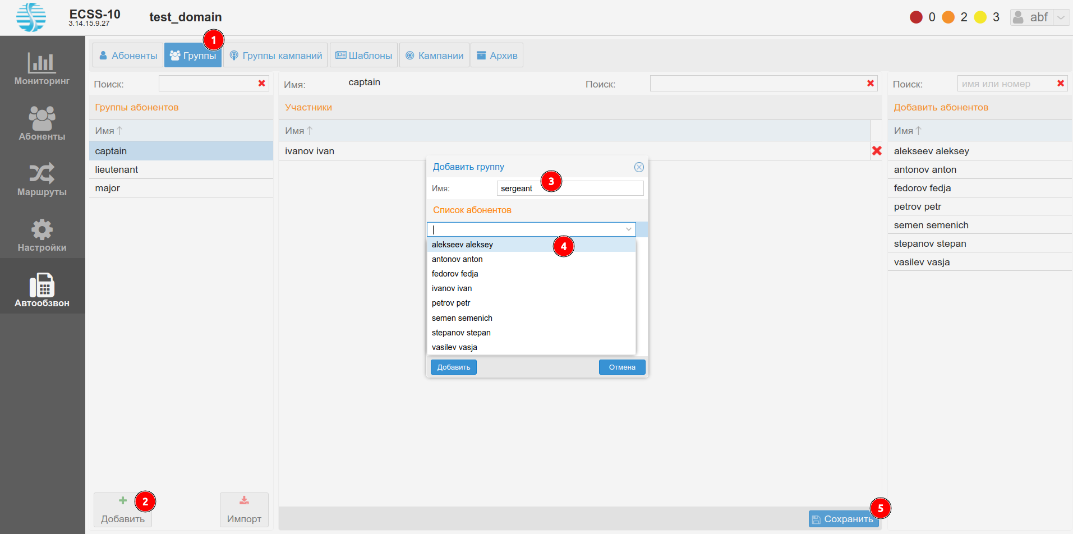Viewport: 1073px width, 534px height.
Task: Clear the groups search field
Action: pyautogui.click(x=261, y=84)
